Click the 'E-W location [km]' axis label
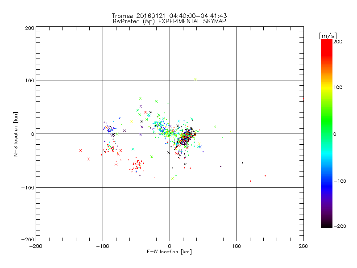 [169, 252]
